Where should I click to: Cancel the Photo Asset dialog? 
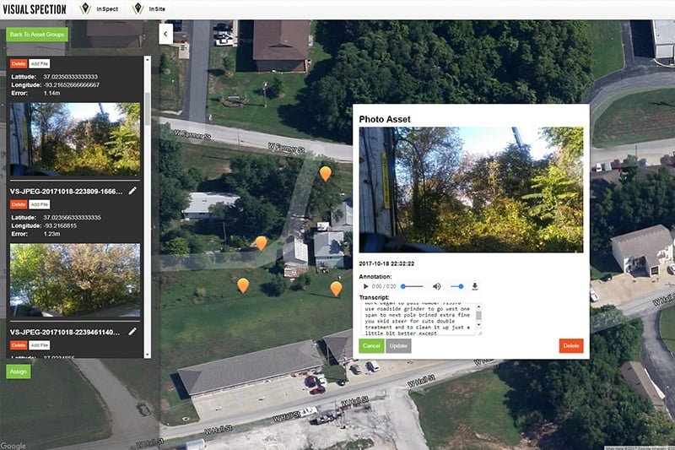371,346
